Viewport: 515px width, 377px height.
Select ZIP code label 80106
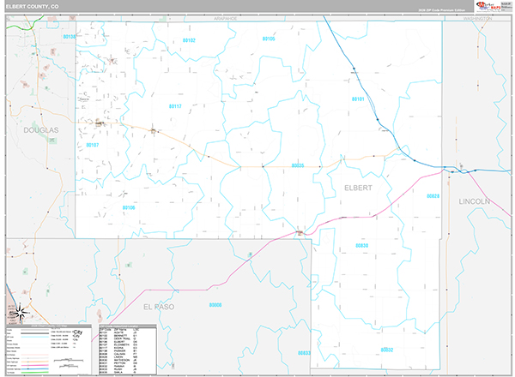click(x=129, y=207)
